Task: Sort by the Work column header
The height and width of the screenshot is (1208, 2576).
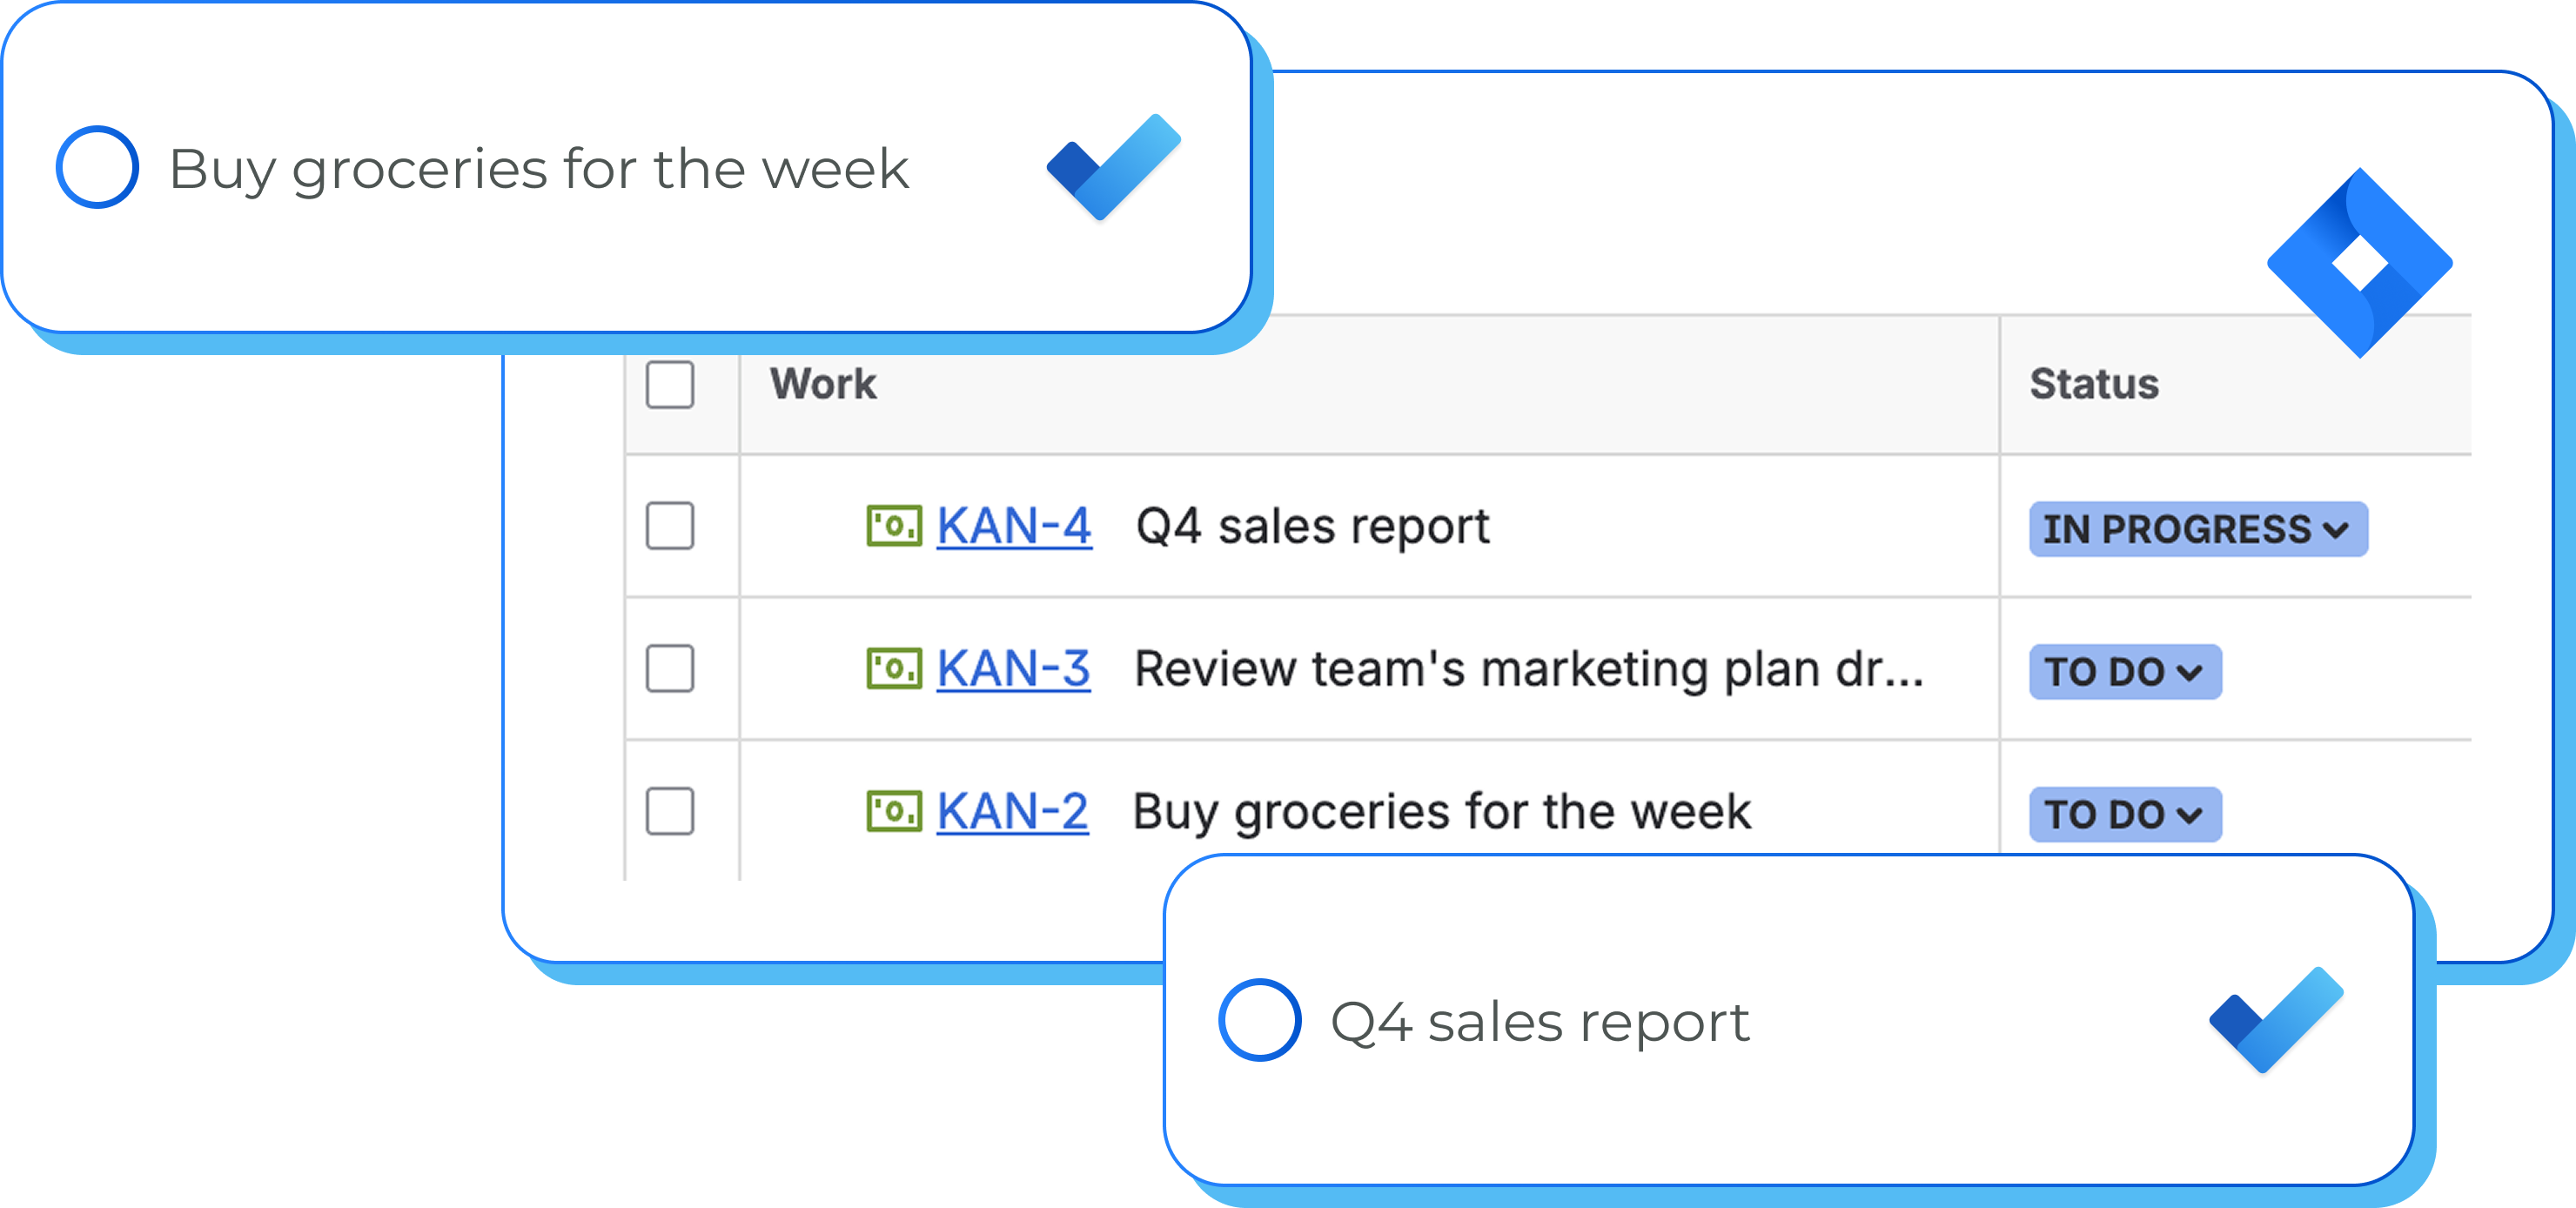Action: coord(823,384)
